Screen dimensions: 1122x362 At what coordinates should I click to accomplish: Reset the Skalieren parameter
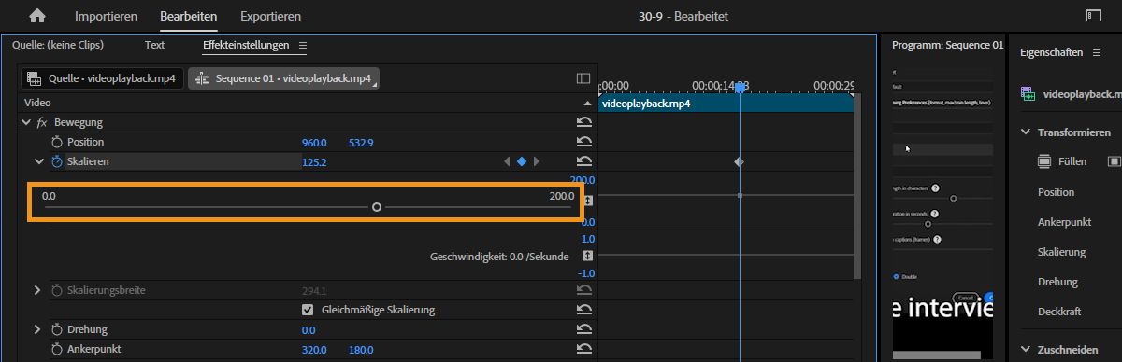coord(584,161)
